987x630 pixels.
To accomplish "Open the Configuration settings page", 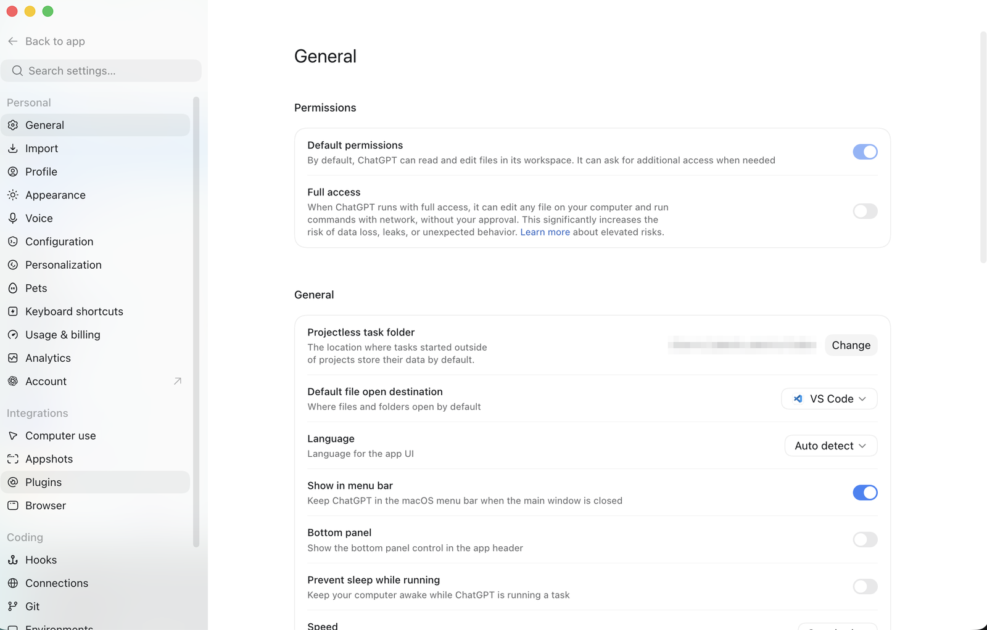I will 95,242.
